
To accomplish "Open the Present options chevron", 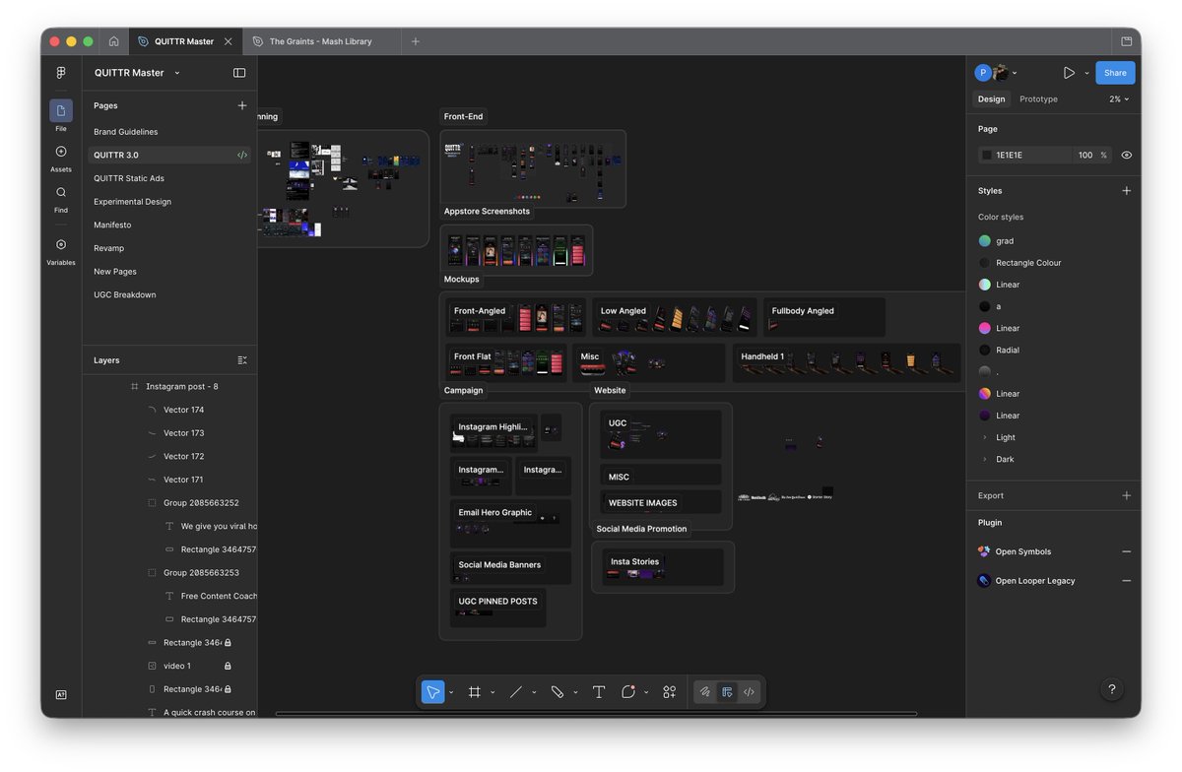I will (x=1086, y=73).
